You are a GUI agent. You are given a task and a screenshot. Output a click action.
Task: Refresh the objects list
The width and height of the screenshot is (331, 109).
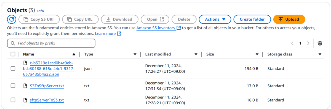pyautogui.click(x=12, y=19)
